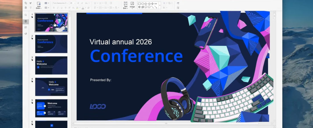The image size is (313, 128).
Task: Select the rounded callout shape
Action: 149,7
